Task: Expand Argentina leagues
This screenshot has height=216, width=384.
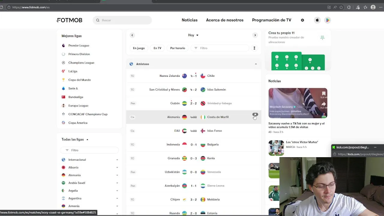Action: pos(117,199)
